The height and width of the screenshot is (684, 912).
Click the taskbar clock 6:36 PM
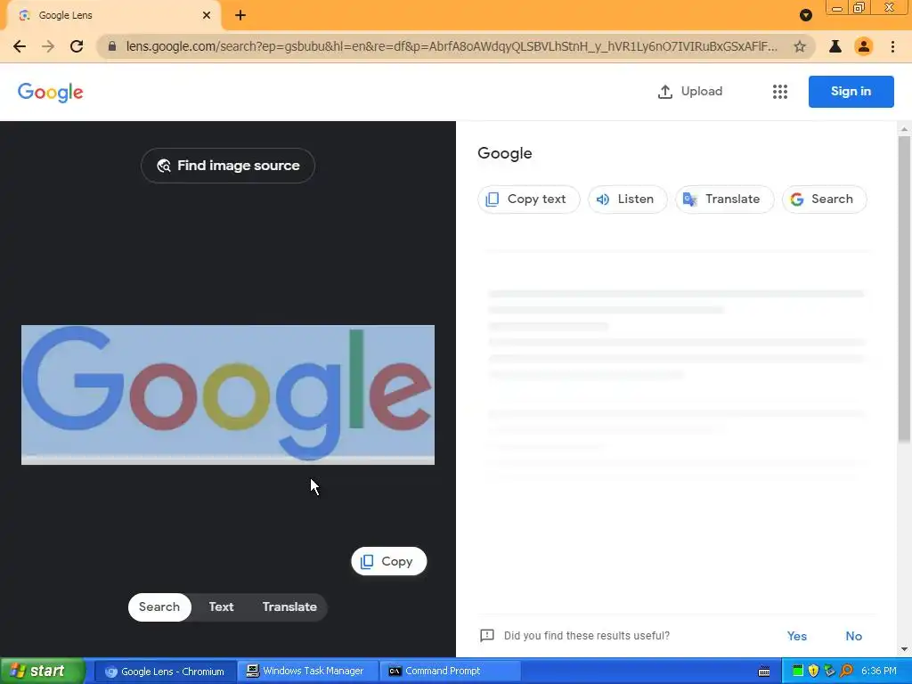pyautogui.click(x=879, y=672)
